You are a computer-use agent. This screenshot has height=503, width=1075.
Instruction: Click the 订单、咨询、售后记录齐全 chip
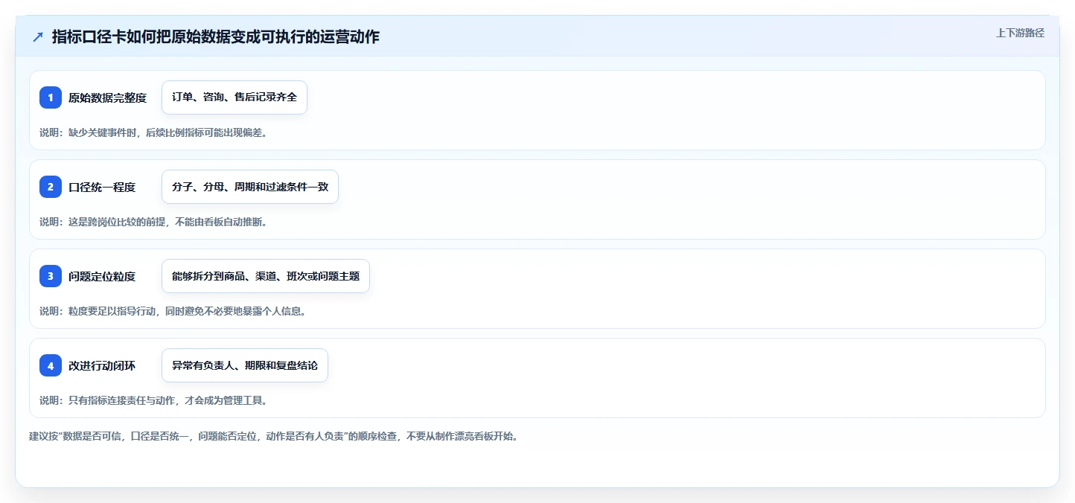coord(235,97)
